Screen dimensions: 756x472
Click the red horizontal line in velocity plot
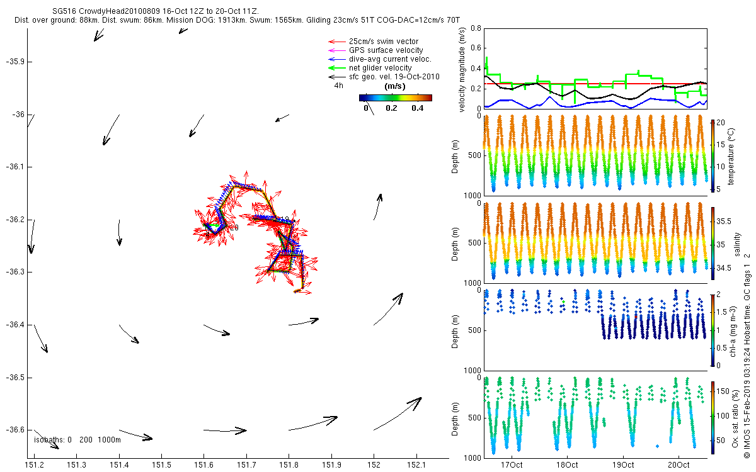[x=595, y=83]
